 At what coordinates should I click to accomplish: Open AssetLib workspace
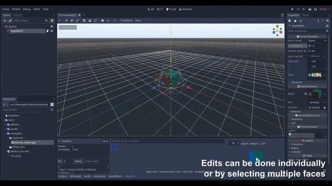coord(185,9)
